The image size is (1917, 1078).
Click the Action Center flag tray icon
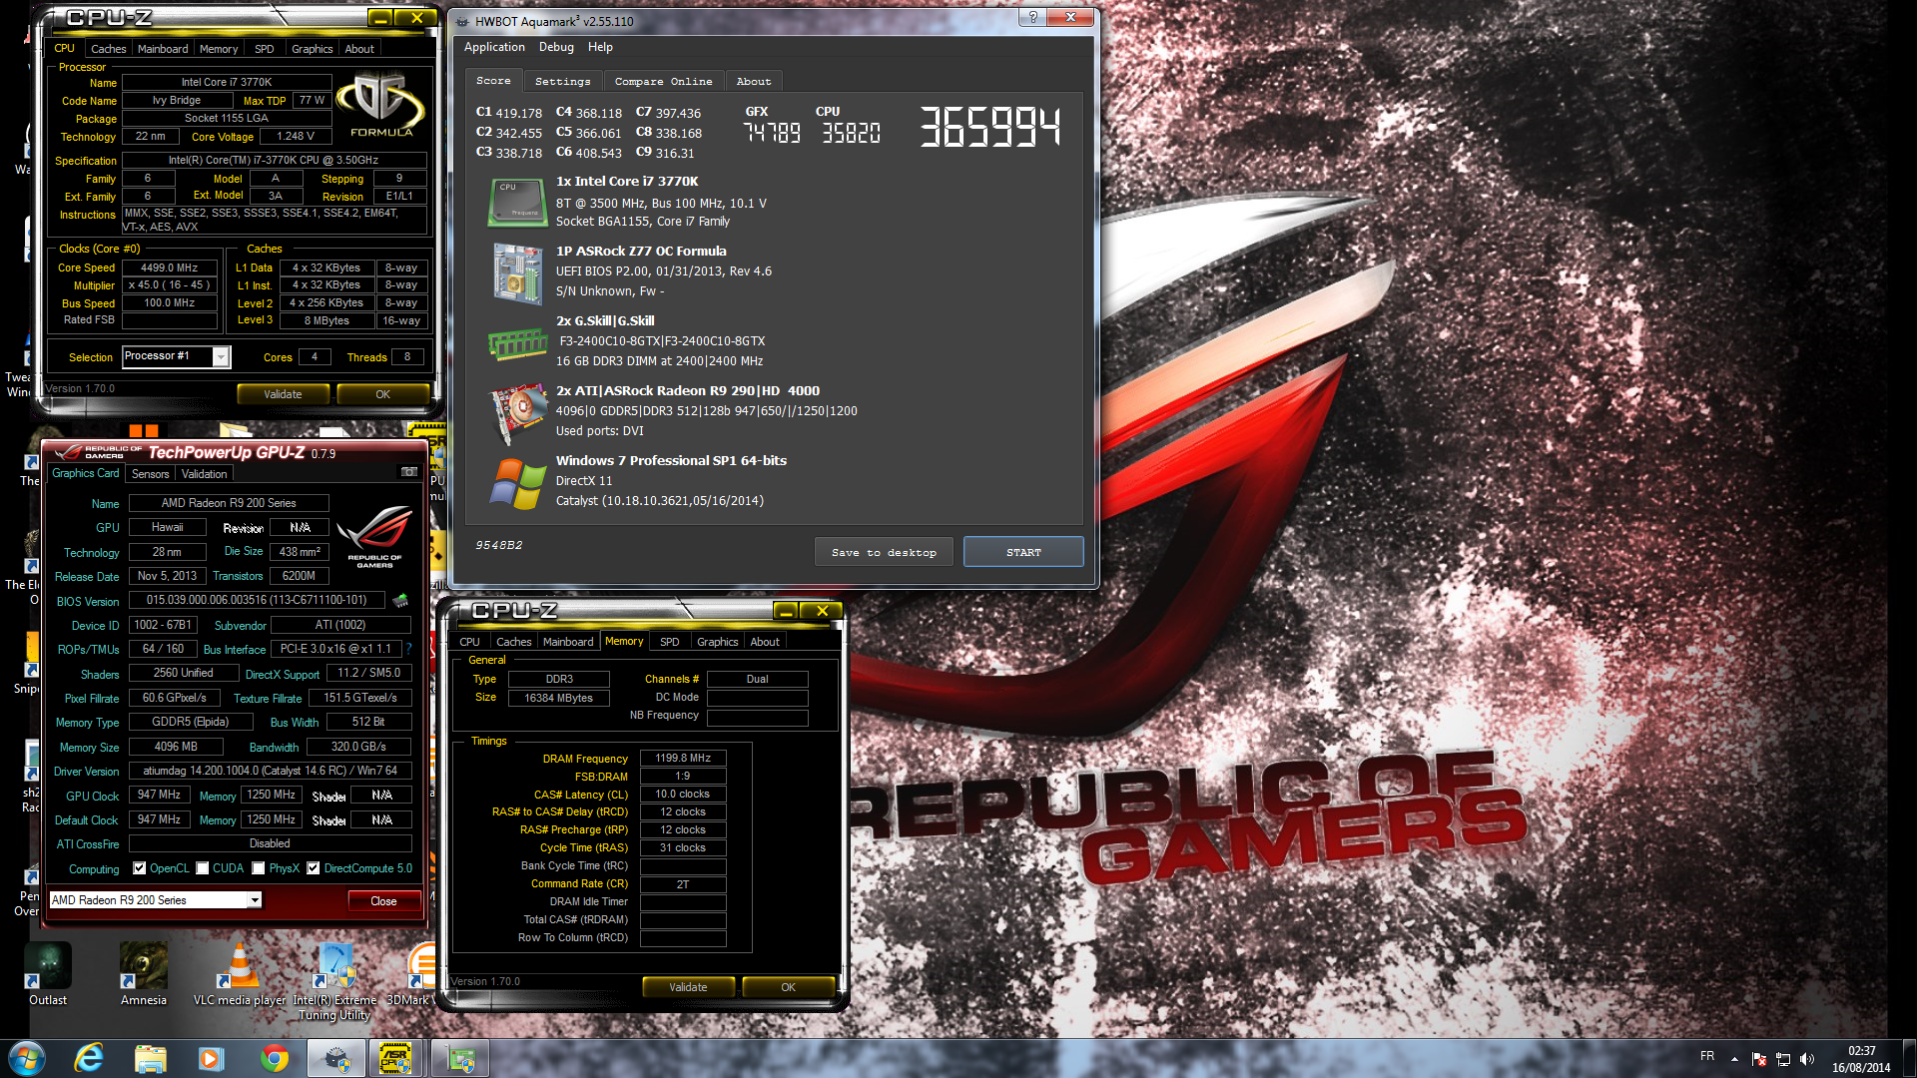[1759, 1058]
